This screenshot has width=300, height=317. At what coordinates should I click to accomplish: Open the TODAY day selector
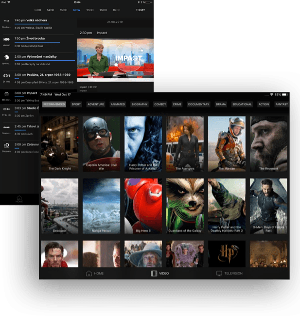(141, 10)
